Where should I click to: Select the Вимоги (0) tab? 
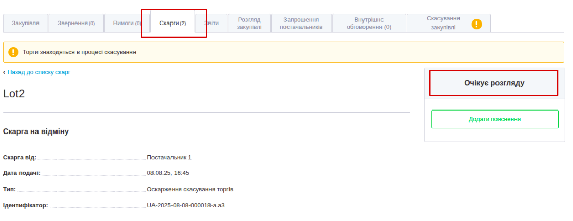127,24
